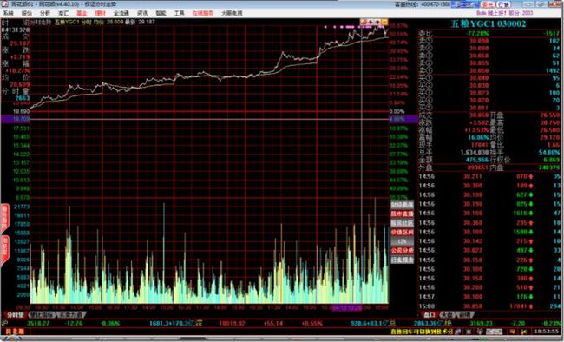Open the 资讯 menu
564x342 pixels.
coord(142,13)
